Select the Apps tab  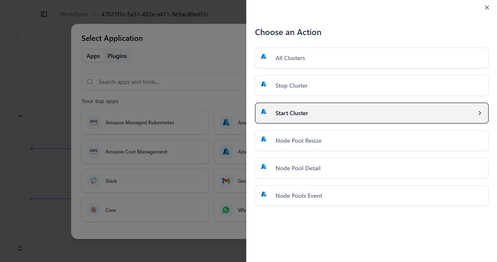coord(93,56)
